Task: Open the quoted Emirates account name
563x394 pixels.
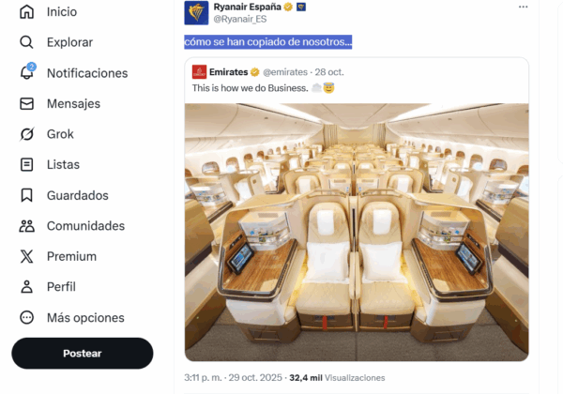Action: 228,72
